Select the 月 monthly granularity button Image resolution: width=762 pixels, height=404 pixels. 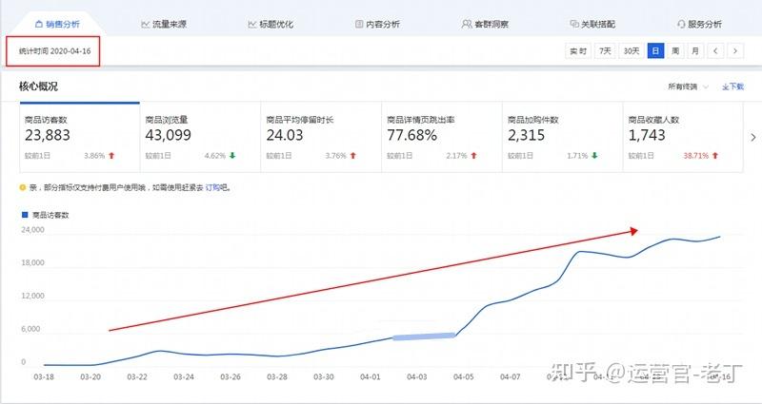[695, 51]
